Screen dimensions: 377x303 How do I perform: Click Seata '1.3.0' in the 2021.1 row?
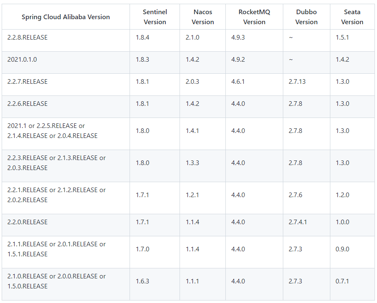(342, 131)
